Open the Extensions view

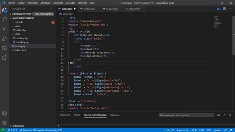[4, 58]
